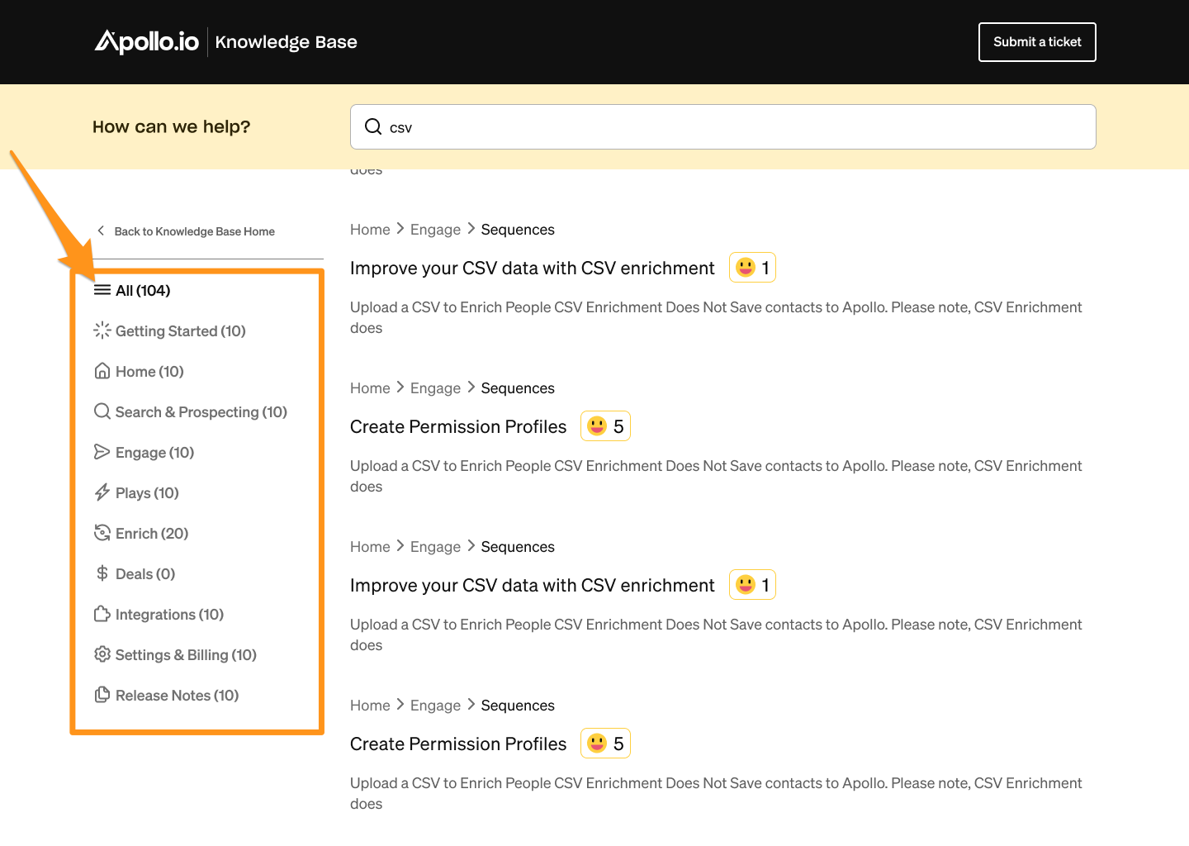Click the Home house icon
Image resolution: width=1189 pixels, height=846 pixels.
click(102, 371)
